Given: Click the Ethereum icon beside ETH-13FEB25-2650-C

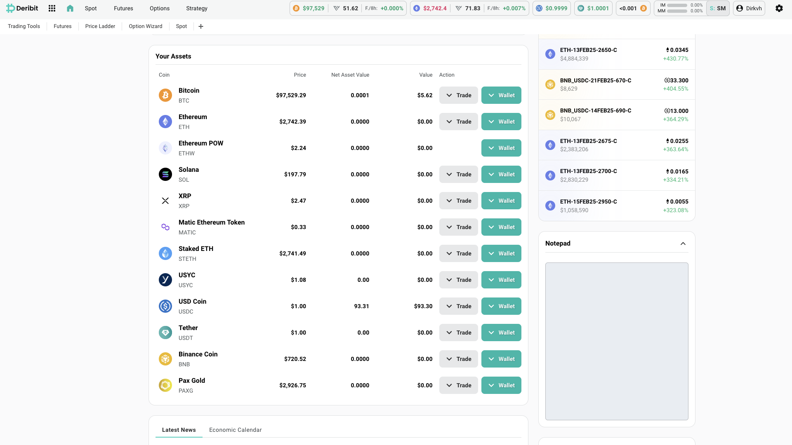Looking at the screenshot, I should pos(550,54).
